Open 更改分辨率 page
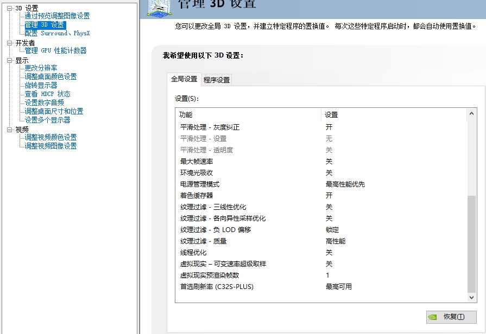 [x=41, y=68]
